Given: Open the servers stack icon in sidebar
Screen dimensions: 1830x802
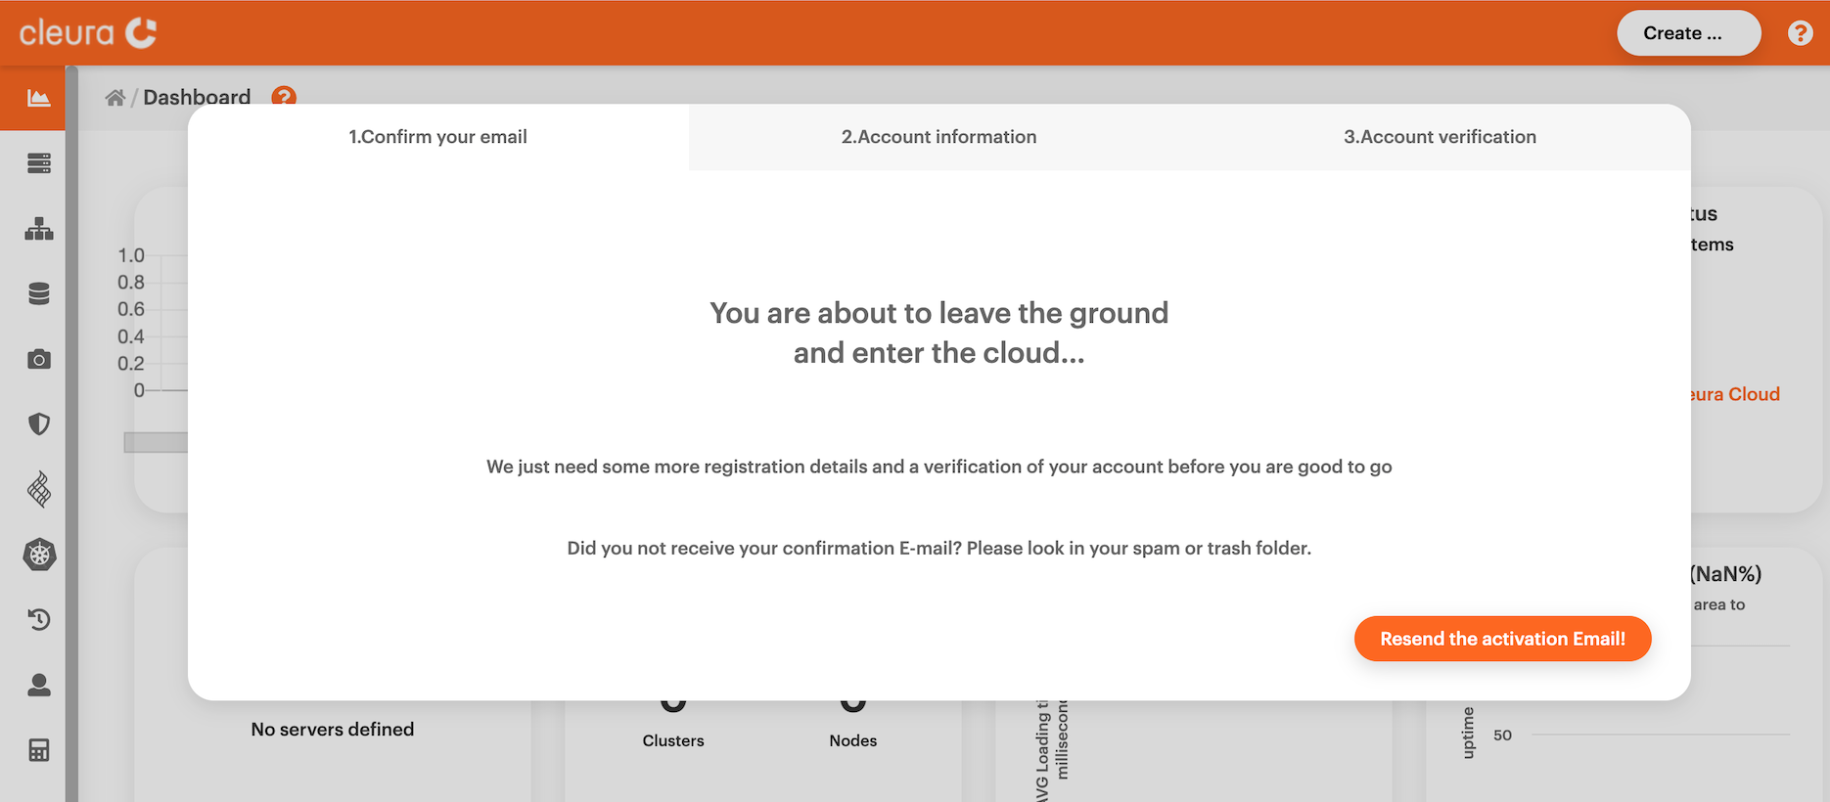Looking at the screenshot, I should point(38,163).
